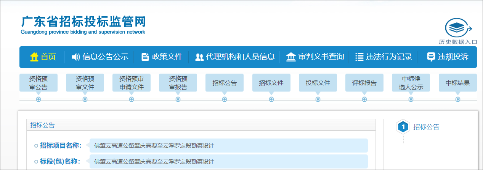Click the speaker icon for 信息公告公示
The image size is (483, 170).
76,57
